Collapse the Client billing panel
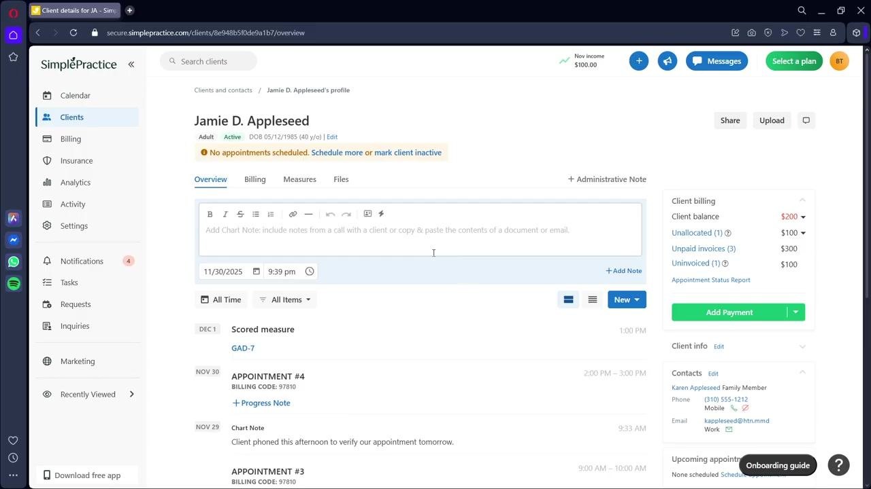Screen dimensions: 871x489 pyautogui.click(x=802, y=200)
